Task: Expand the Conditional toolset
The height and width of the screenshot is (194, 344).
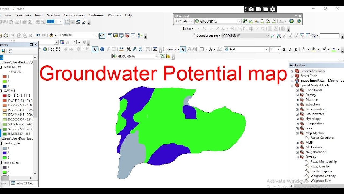Action: click(x=297, y=90)
